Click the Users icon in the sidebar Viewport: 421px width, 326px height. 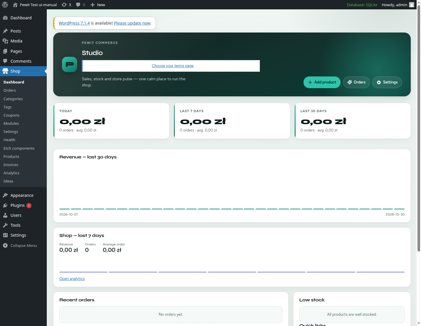pos(5,215)
